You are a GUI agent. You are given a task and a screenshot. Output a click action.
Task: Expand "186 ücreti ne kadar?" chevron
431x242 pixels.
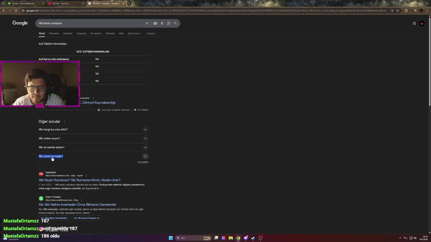tap(145, 156)
